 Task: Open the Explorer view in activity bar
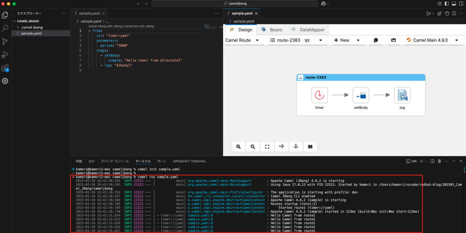tap(5, 15)
